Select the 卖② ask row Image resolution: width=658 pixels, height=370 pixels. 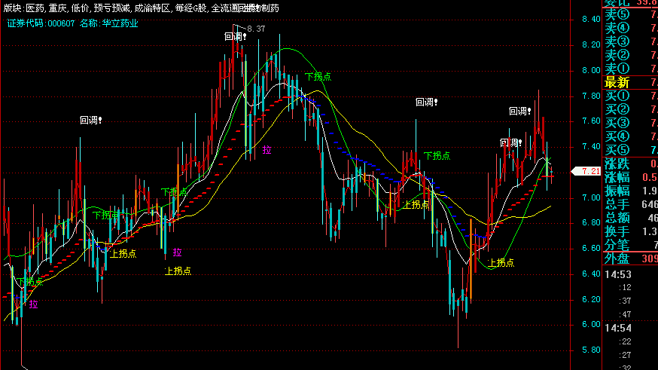(x=631, y=55)
